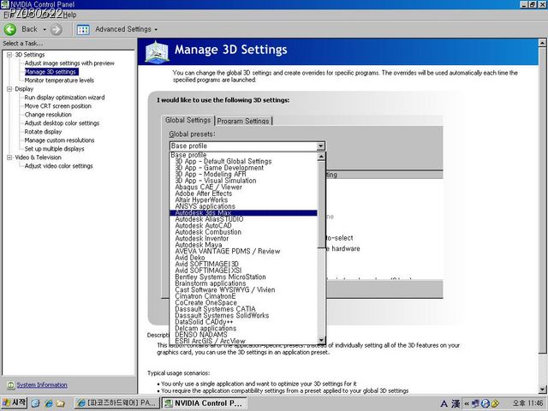The image size is (548, 411).
Task: Select Move CRT screen position
Action: click(x=58, y=106)
